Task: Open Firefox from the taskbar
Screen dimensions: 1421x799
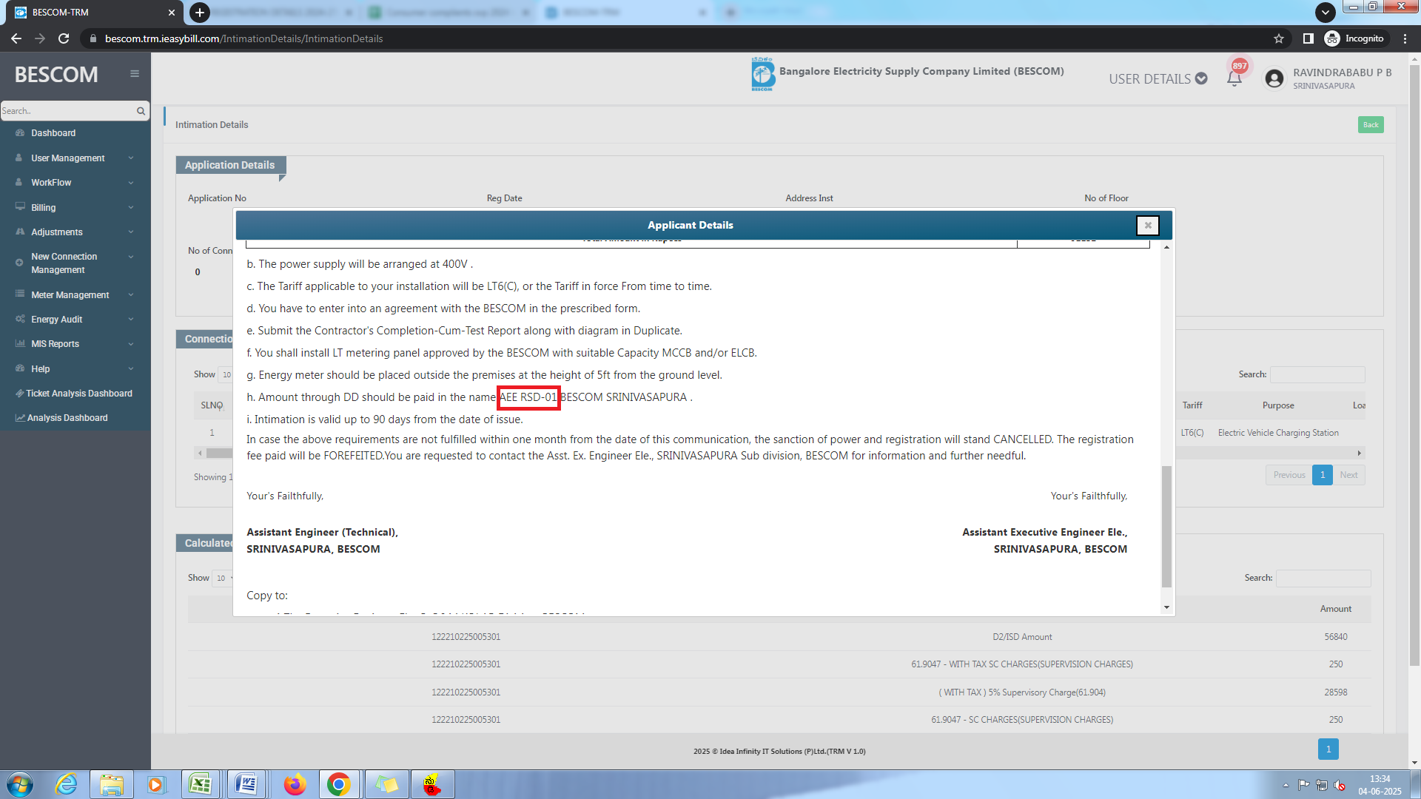Action: coord(295,784)
